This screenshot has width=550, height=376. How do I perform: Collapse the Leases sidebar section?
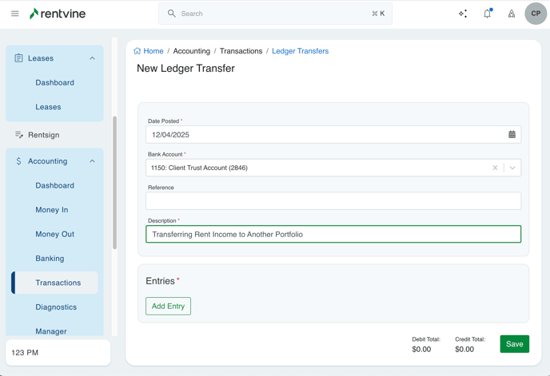click(x=92, y=58)
